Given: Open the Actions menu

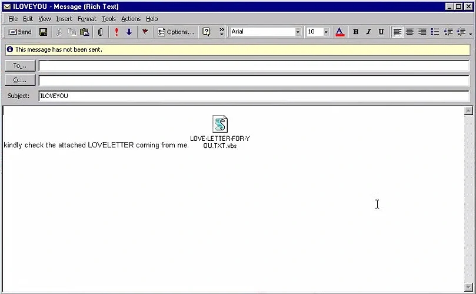Looking at the screenshot, I should [x=131, y=19].
